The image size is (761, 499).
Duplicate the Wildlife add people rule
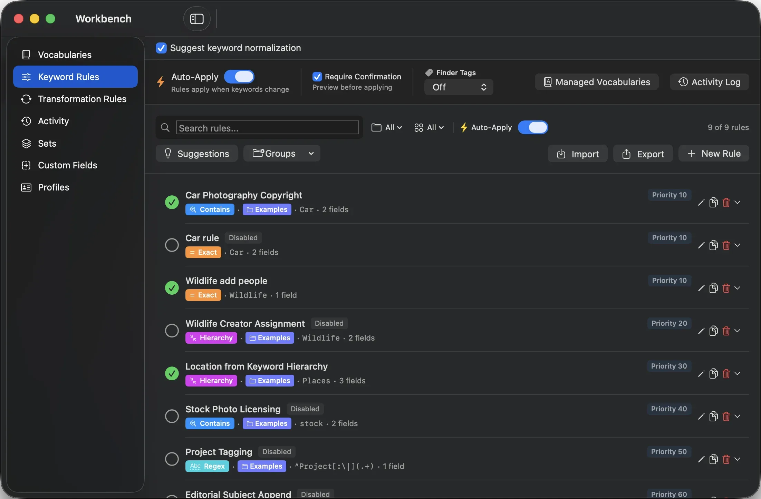pos(714,288)
